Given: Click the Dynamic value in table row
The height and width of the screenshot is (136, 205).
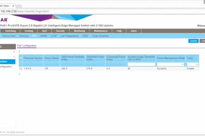Looking at the screenshot, I should pos(162,68).
